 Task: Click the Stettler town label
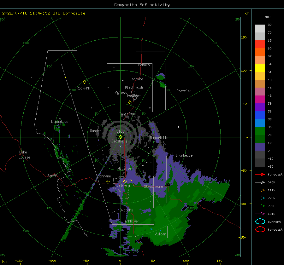pyautogui.click(x=184, y=91)
